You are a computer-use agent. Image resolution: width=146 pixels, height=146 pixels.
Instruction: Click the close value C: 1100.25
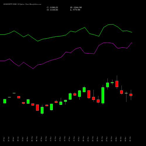52,8
